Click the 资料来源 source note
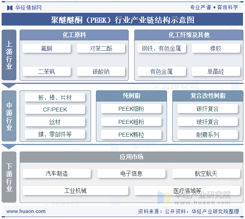Viewport: 245px width, 219px height. coord(188,211)
